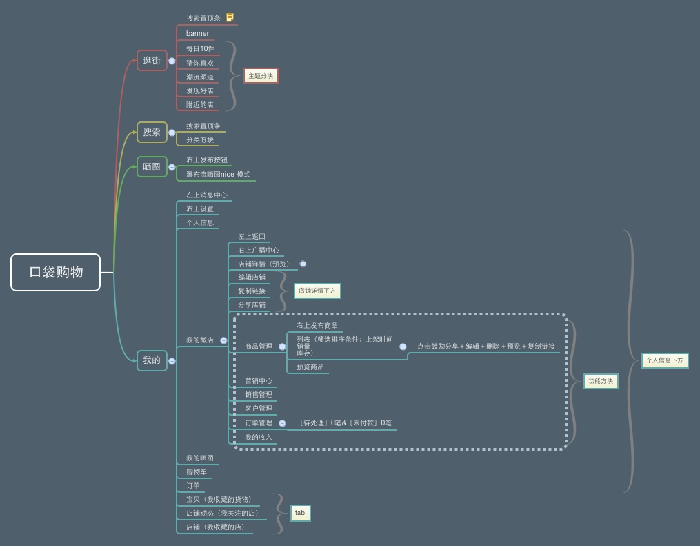700x546 pixels.
Task: Select the 购物车 topic
Action: pos(197,472)
